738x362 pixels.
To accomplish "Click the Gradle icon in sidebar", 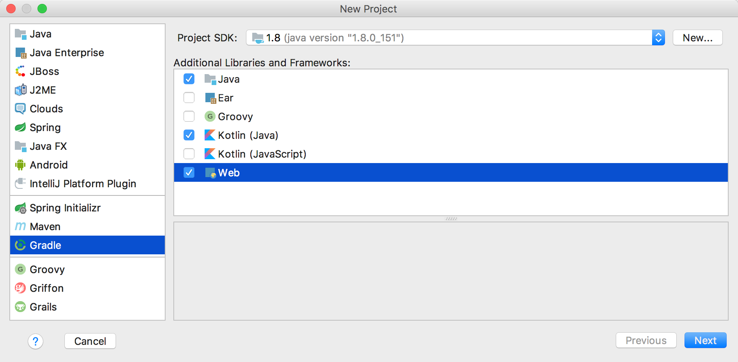I will tap(20, 245).
